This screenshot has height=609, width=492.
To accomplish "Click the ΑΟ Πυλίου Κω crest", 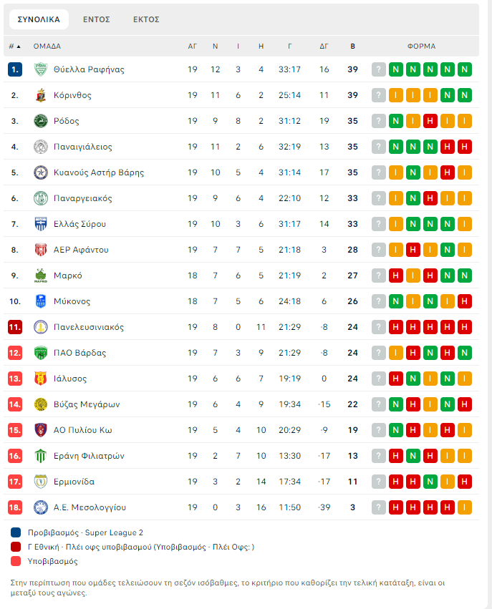I will pos(40,430).
